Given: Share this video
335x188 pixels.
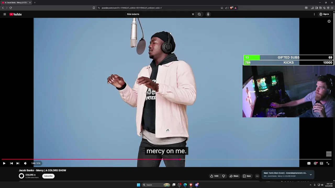Looking at the screenshot, I should [234, 176].
